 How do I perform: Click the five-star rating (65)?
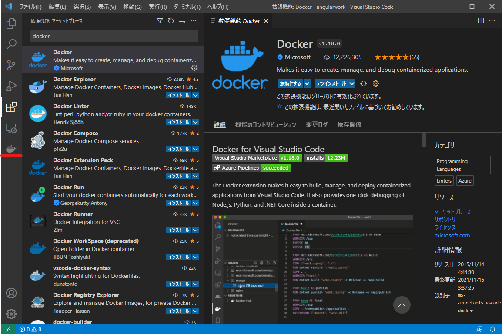click(x=397, y=57)
